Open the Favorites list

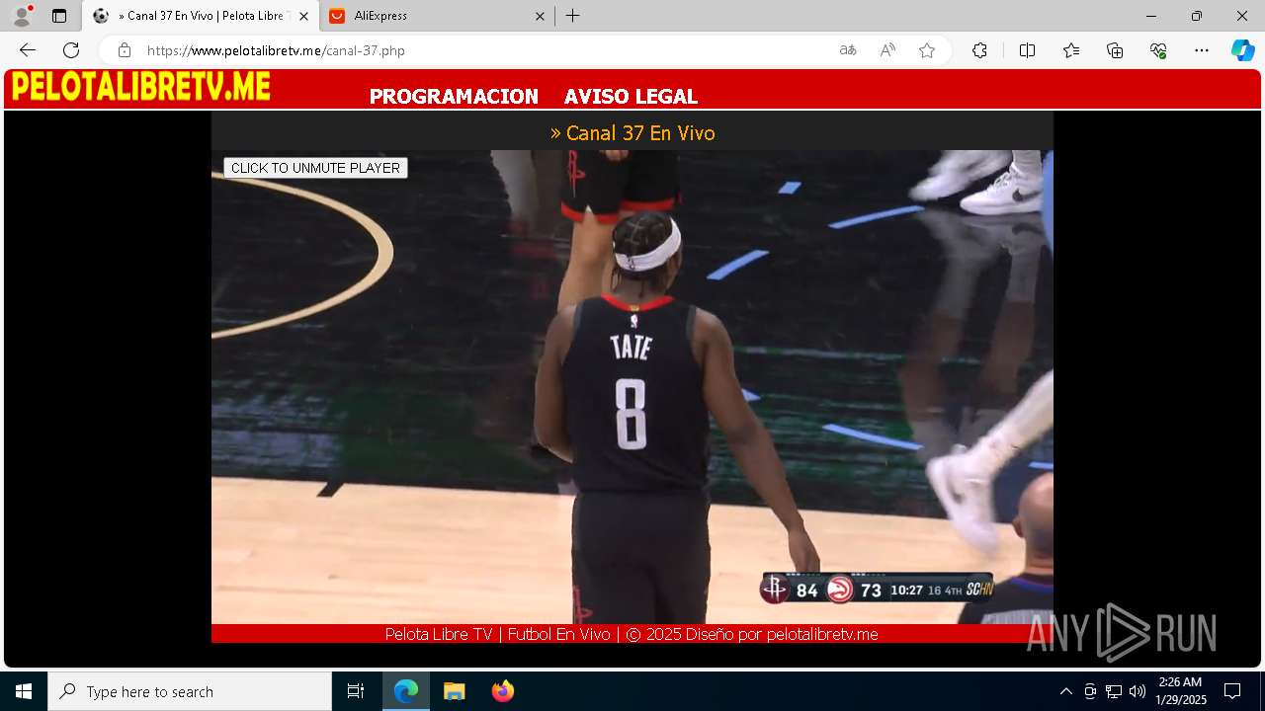(1071, 50)
